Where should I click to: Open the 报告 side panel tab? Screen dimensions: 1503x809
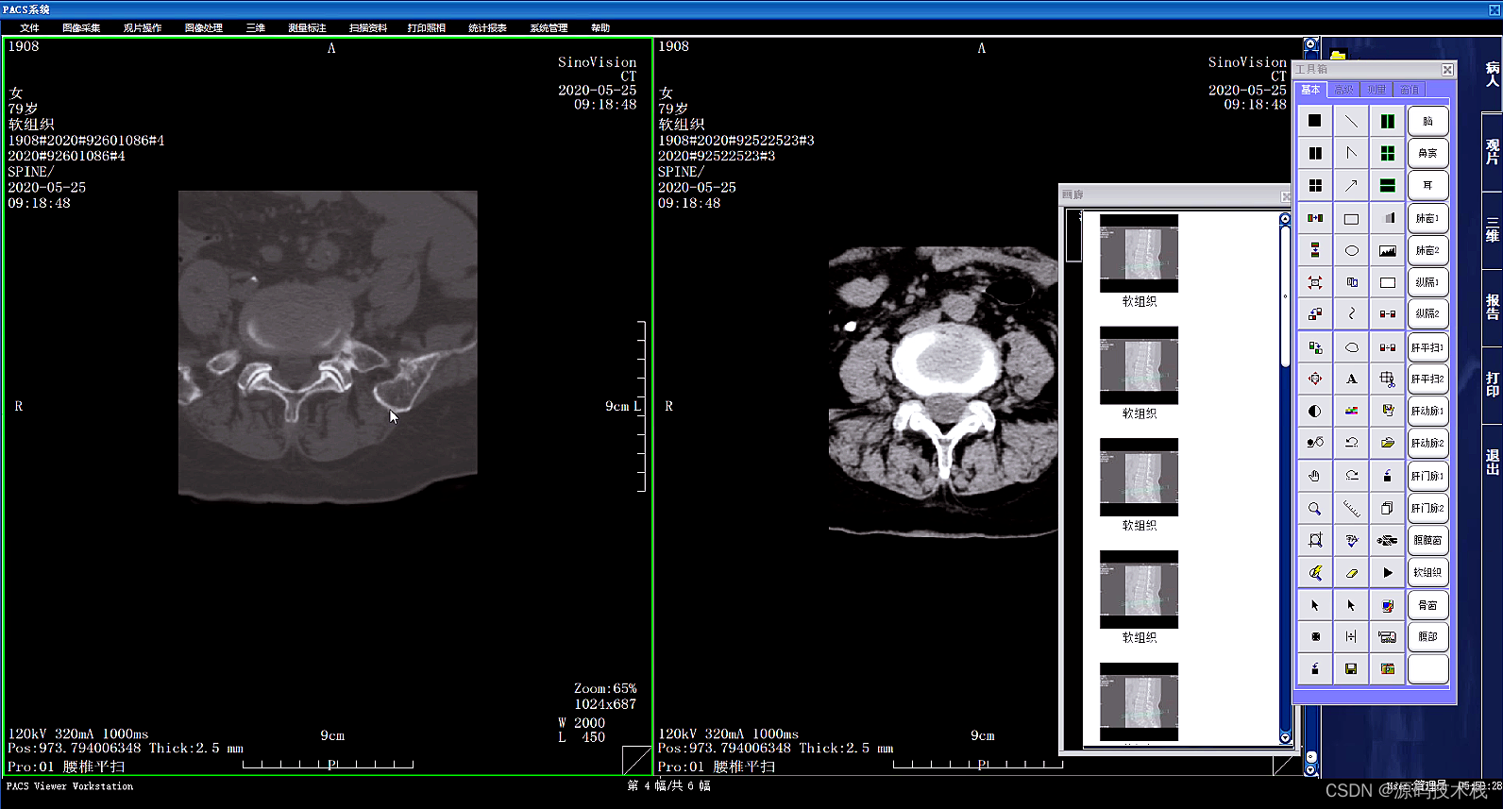[1493, 307]
